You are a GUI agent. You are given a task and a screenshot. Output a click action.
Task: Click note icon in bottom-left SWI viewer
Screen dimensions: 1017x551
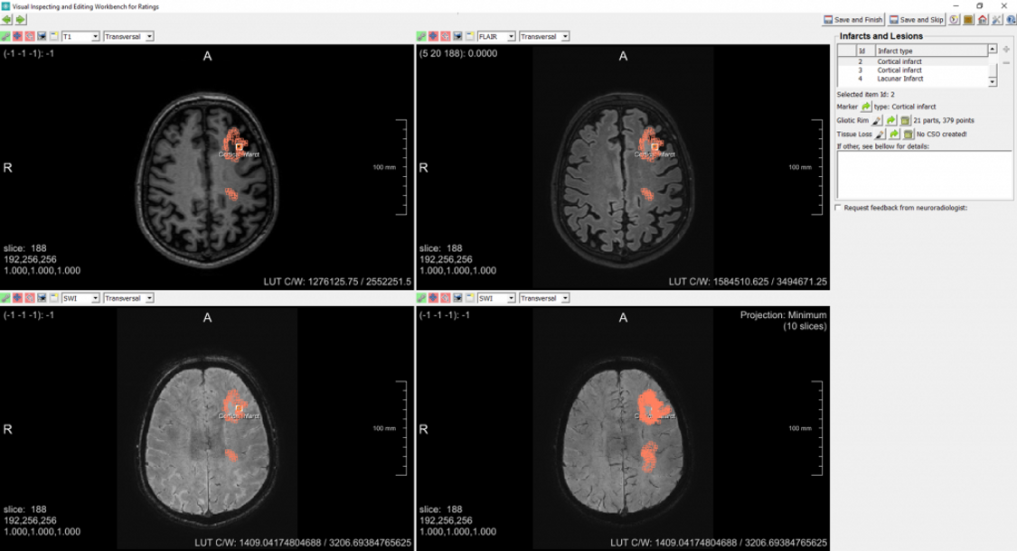(x=54, y=298)
